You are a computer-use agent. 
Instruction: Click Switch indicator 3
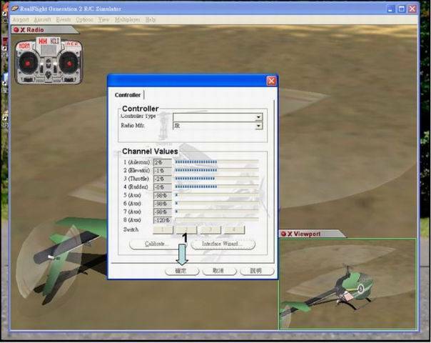pyautogui.click(x=211, y=229)
